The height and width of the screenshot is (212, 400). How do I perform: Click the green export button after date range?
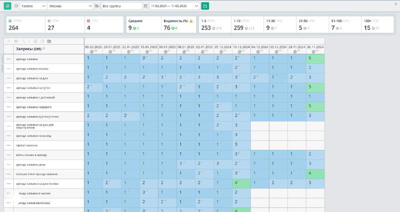click(205, 6)
